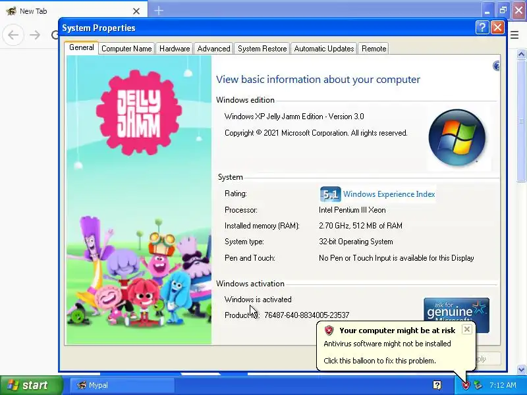Select the Mypal taskbar button
The height and width of the screenshot is (395, 527).
(x=123, y=385)
